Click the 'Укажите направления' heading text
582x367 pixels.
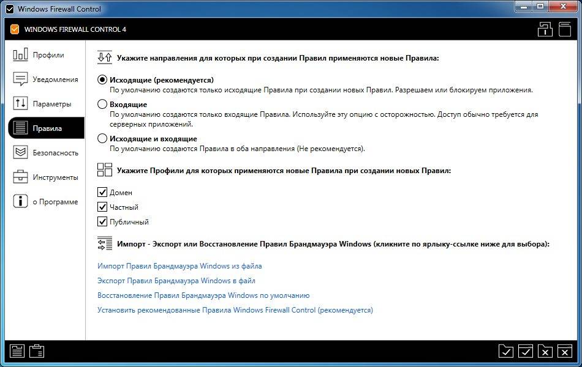[x=278, y=58]
